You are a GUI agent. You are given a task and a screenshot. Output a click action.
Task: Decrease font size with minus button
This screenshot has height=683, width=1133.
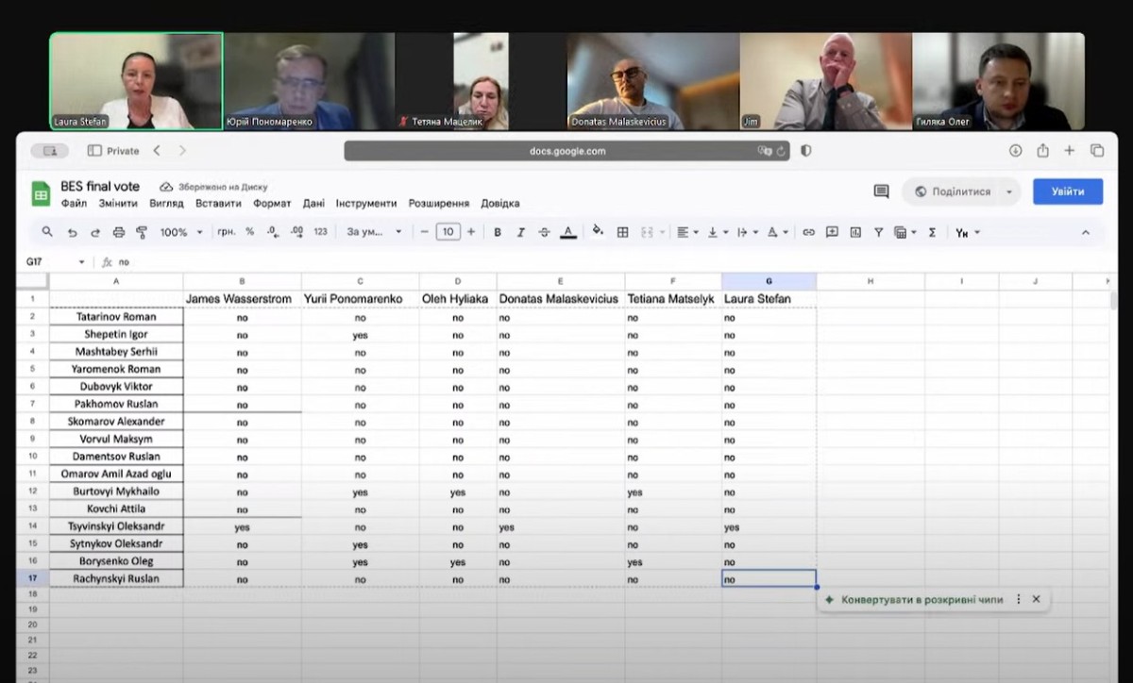[425, 232]
